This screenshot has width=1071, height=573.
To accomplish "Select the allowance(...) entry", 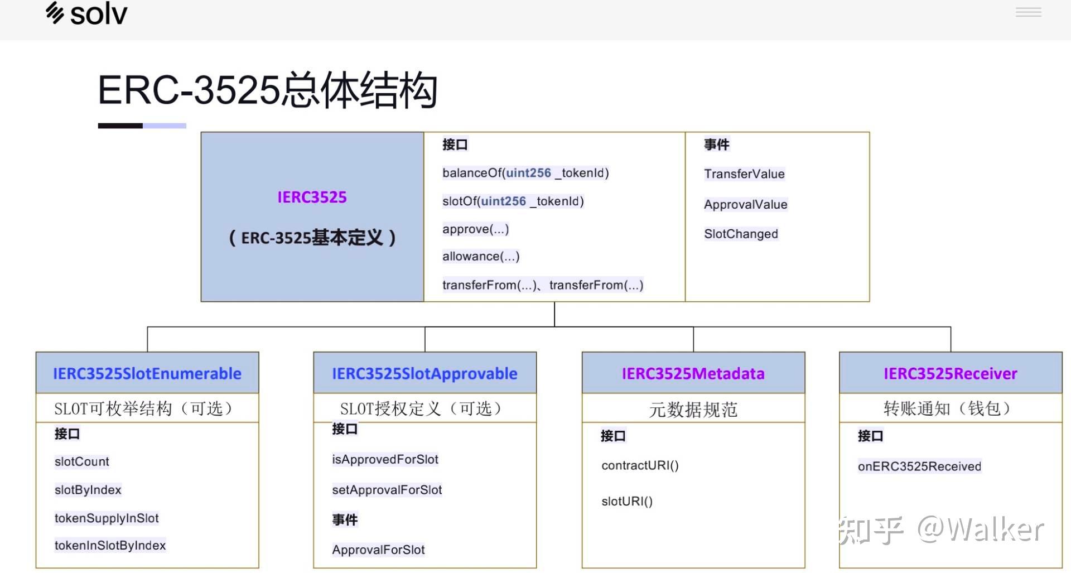I will pyautogui.click(x=481, y=257).
